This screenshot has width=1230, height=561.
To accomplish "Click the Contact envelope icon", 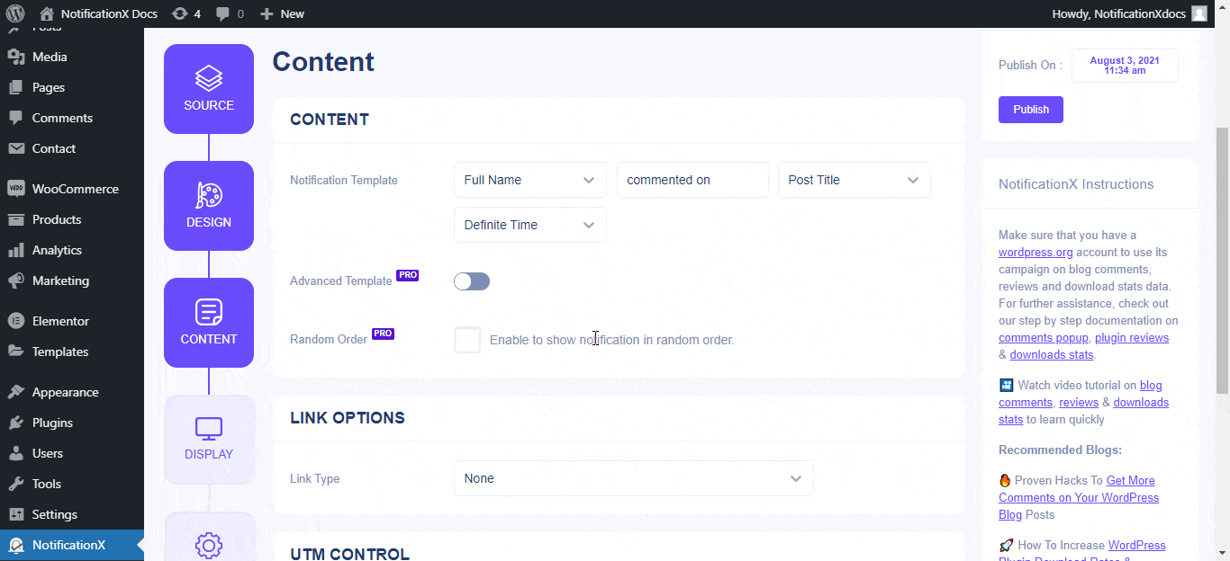I will [x=15, y=148].
